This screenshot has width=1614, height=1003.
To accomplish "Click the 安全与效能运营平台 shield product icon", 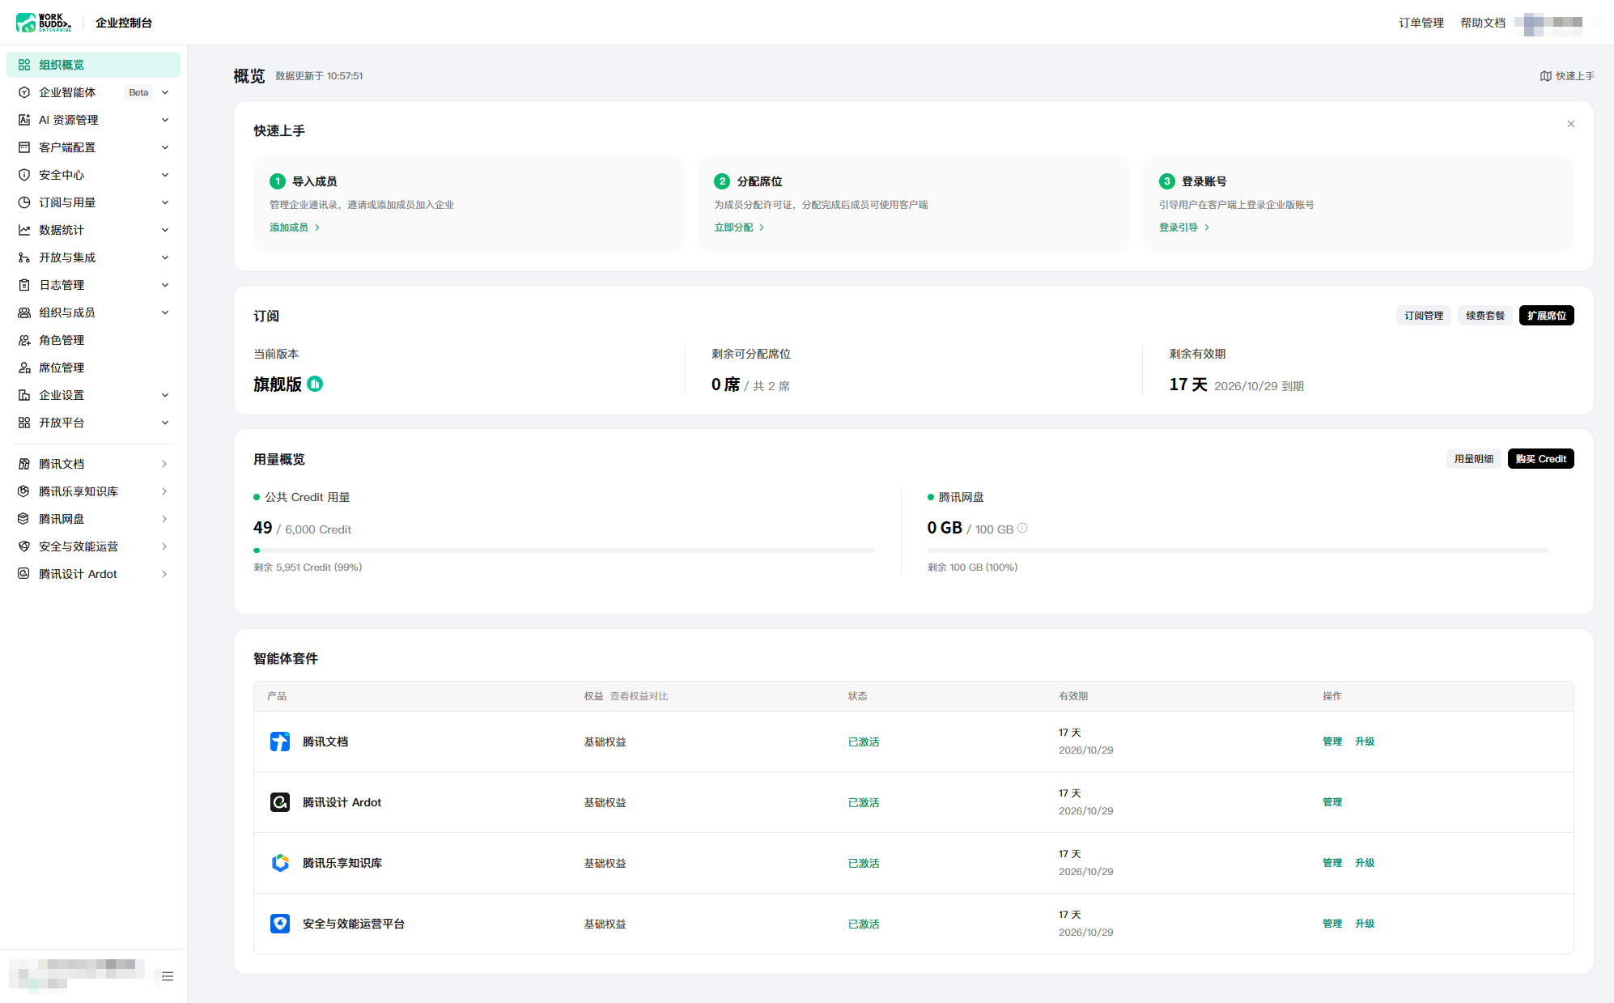I will click(280, 924).
